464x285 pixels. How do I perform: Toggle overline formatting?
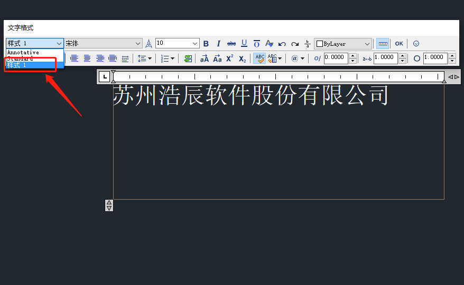tap(256, 44)
